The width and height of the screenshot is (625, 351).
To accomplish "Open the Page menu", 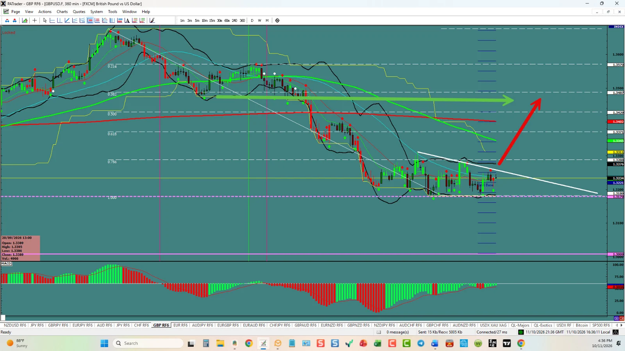I will coord(16,12).
